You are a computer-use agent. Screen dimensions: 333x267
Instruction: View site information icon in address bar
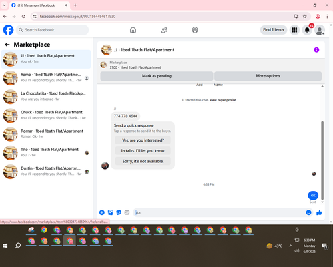pos(35,17)
